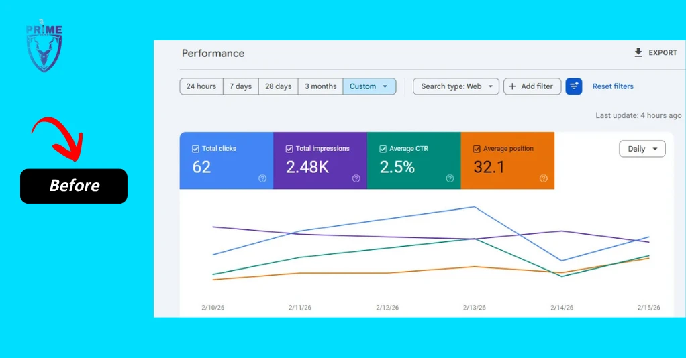Uncheck the Average CTR checkbox
686x358 pixels.
[383, 149]
